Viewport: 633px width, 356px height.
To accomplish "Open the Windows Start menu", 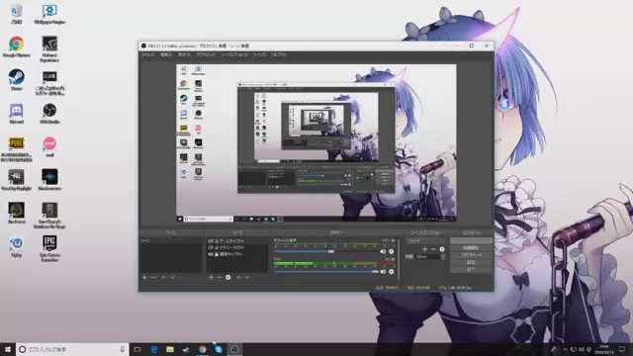I will tap(8, 349).
